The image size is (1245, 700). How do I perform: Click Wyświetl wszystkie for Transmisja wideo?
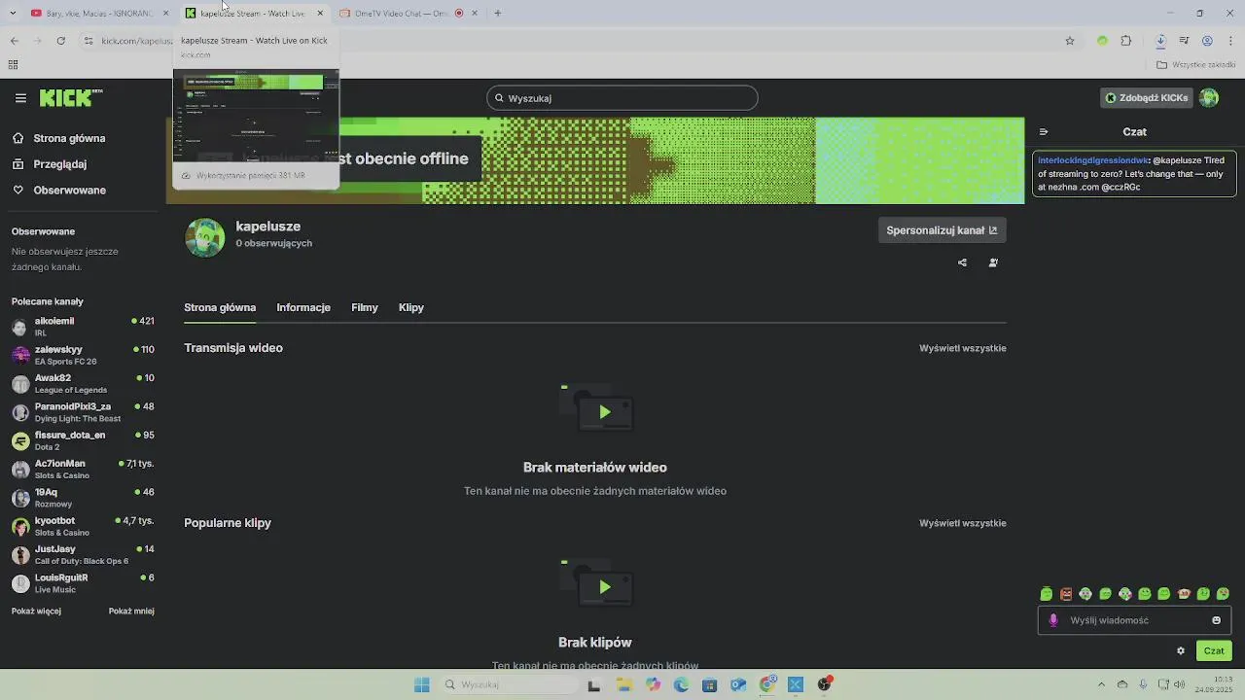click(x=963, y=348)
